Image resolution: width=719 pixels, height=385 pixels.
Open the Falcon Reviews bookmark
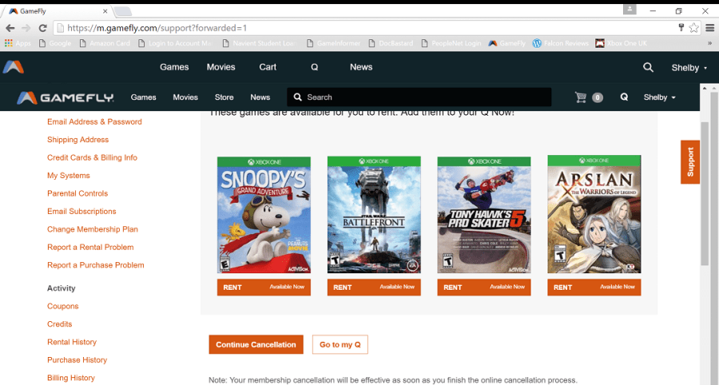pos(560,43)
